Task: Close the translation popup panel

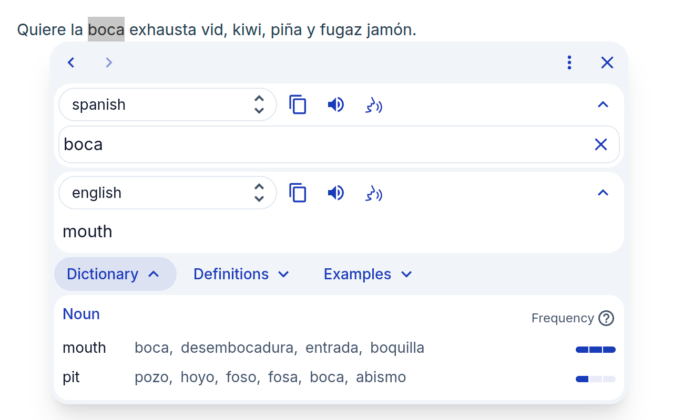Action: click(607, 62)
